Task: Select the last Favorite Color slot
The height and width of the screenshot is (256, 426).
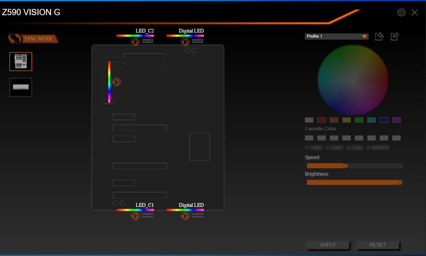Action: [x=396, y=138]
